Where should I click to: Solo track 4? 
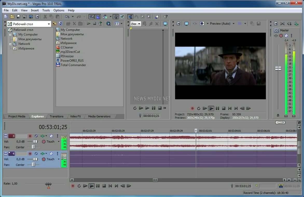[57, 154]
